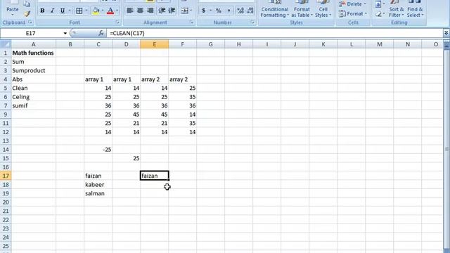450x253 pixels.
Task: Apply Borders to the selected cell
Action: (79, 11)
